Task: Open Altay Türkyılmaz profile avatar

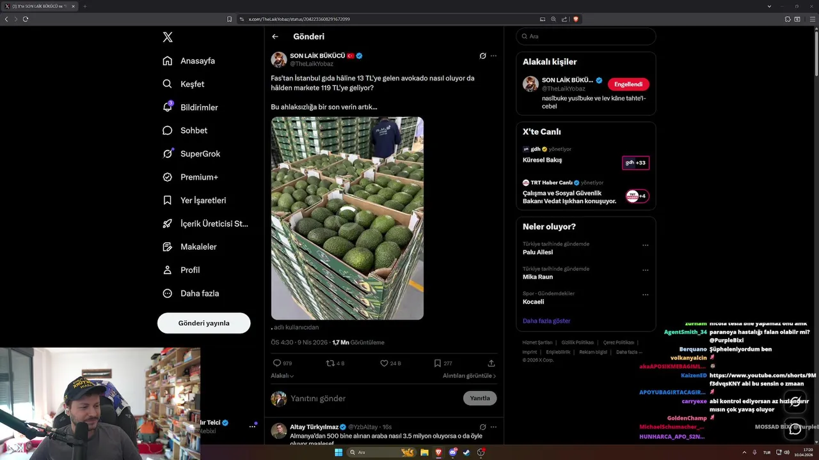Action: [279, 431]
